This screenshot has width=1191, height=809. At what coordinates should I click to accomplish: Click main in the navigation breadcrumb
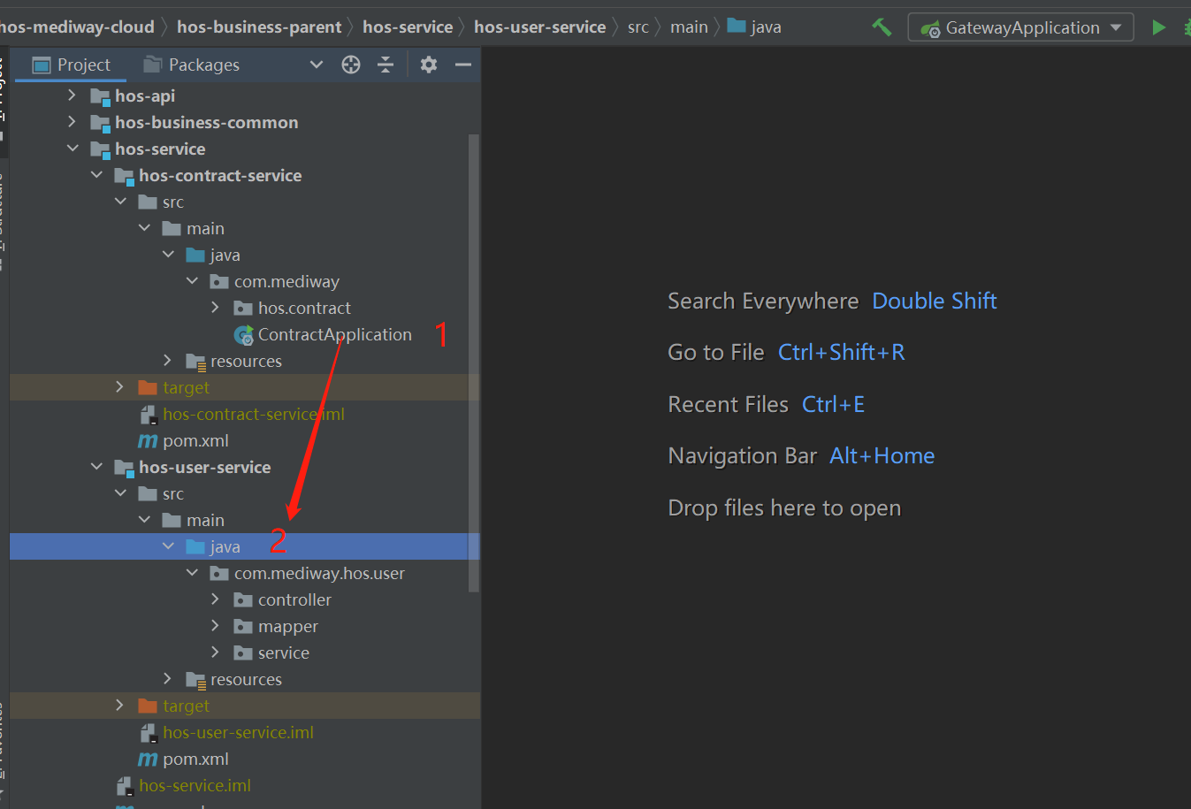click(x=689, y=27)
